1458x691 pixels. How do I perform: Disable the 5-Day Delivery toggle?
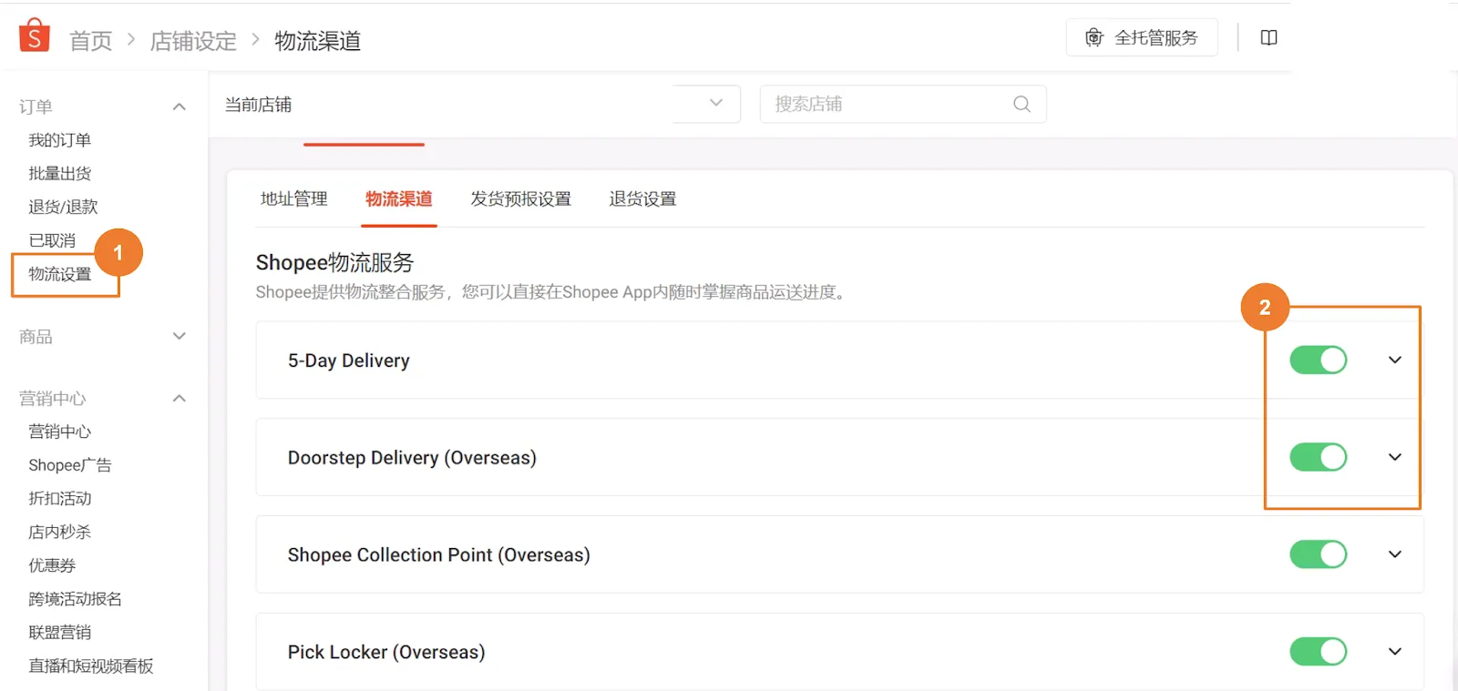[x=1318, y=360]
